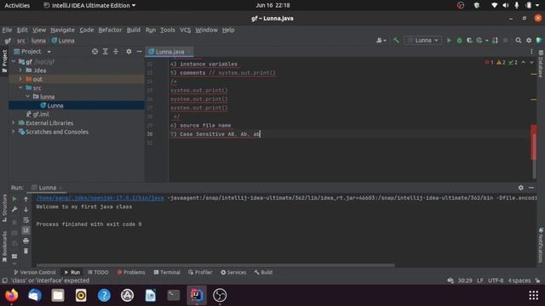The height and width of the screenshot is (306, 545).
Task: Collapse all in the Project panel
Action: tap(116, 51)
